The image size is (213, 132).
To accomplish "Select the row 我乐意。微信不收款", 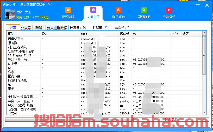I will (x=104, y=109).
